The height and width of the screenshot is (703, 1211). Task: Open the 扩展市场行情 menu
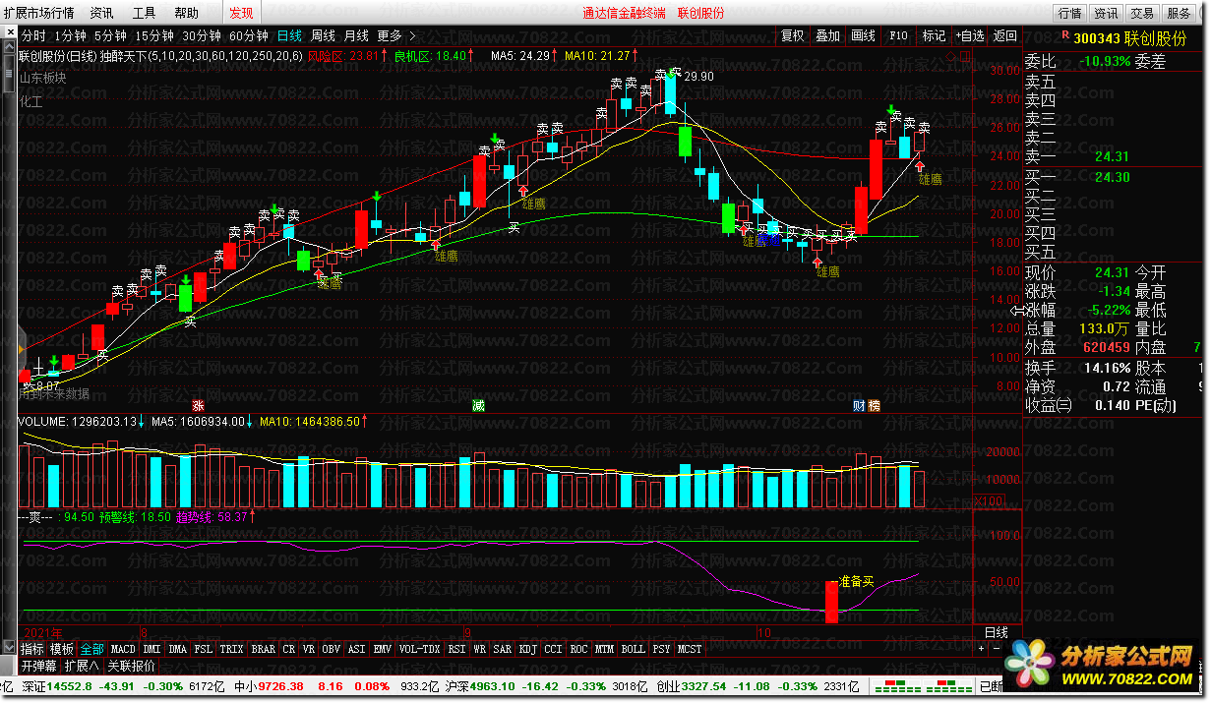point(39,13)
